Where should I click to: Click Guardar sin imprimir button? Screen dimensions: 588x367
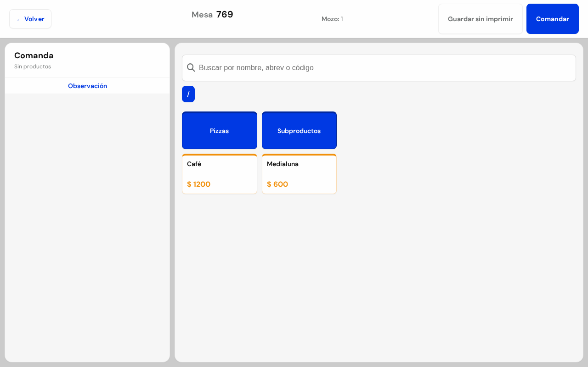(x=481, y=19)
